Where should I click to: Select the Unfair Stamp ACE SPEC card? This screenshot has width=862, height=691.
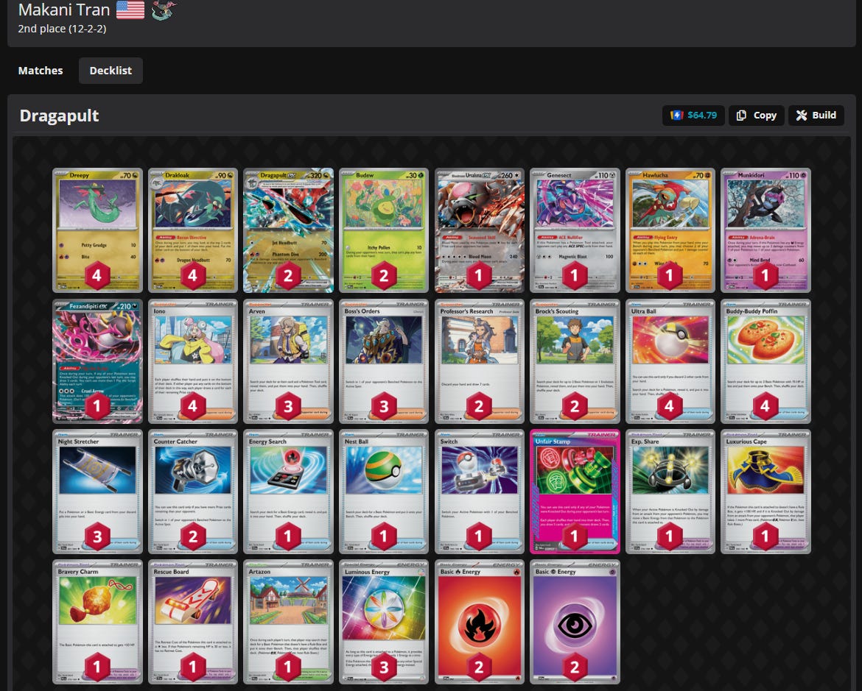575,492
